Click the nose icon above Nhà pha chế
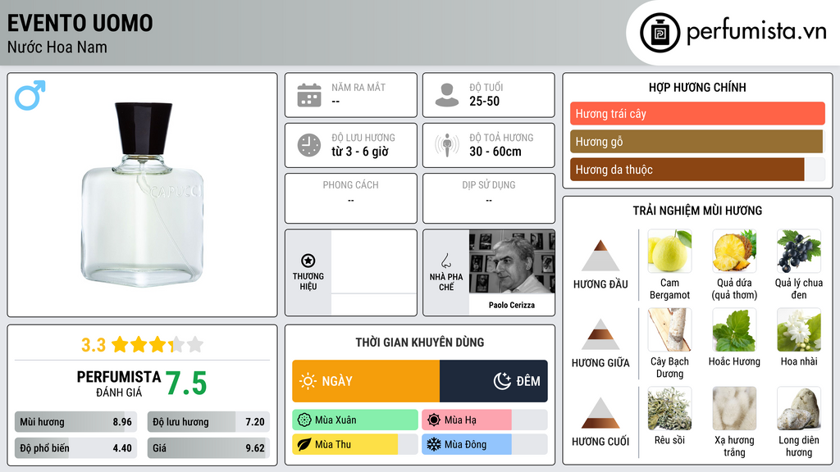This screenshot has width=840, height=472. click(445, 261)
